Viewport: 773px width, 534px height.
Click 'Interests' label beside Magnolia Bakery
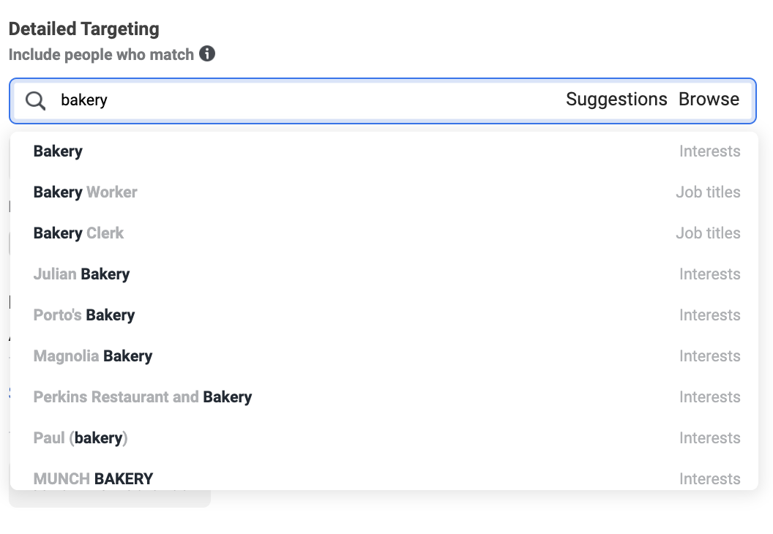point(709,356)
